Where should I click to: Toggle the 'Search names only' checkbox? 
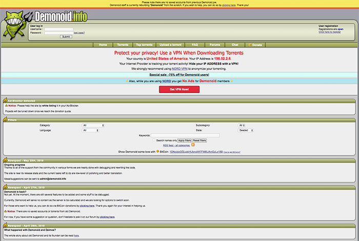tap(154, 140)
